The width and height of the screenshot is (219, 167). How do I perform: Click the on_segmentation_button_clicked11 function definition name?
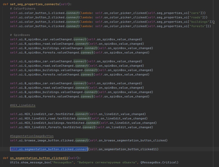(39, 158)
